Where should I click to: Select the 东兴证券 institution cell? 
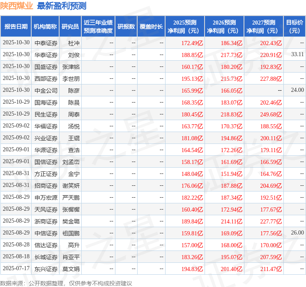[x=46, y=269]
